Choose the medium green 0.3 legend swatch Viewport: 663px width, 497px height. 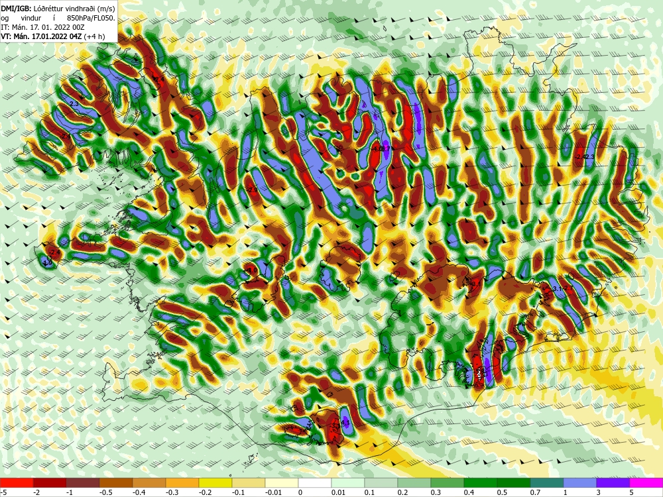point(448,482)
